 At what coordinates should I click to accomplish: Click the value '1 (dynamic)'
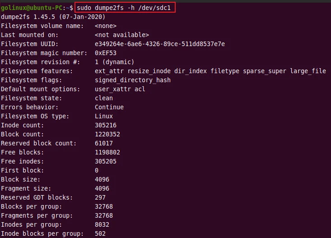(114, 62)
